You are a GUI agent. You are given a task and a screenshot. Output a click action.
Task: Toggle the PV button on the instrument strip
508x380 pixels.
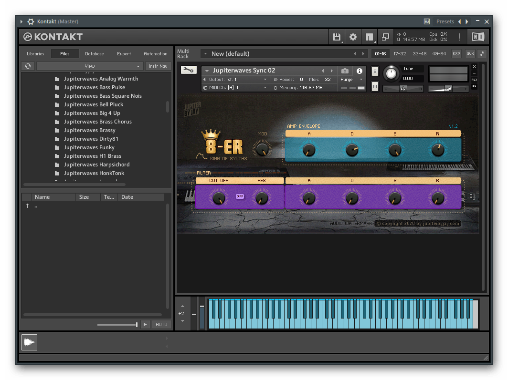coord(474,86)
